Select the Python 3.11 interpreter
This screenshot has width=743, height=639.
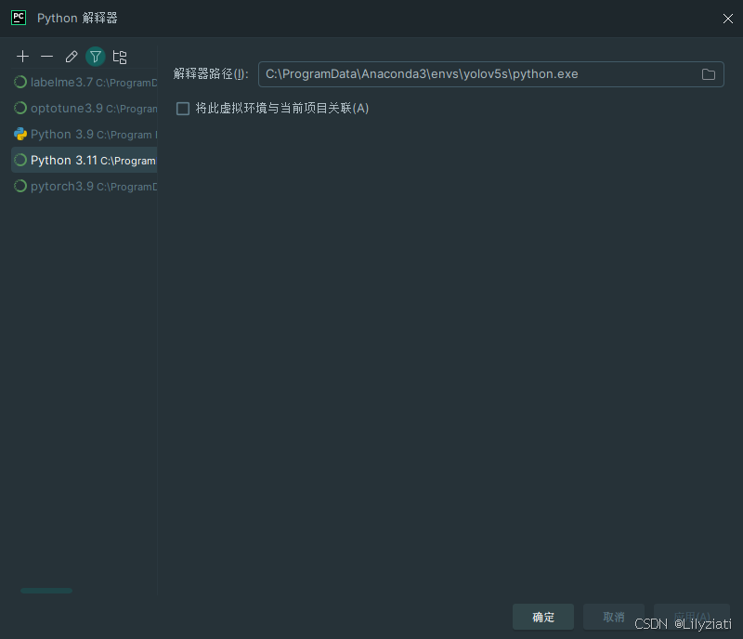click(85, 161)
